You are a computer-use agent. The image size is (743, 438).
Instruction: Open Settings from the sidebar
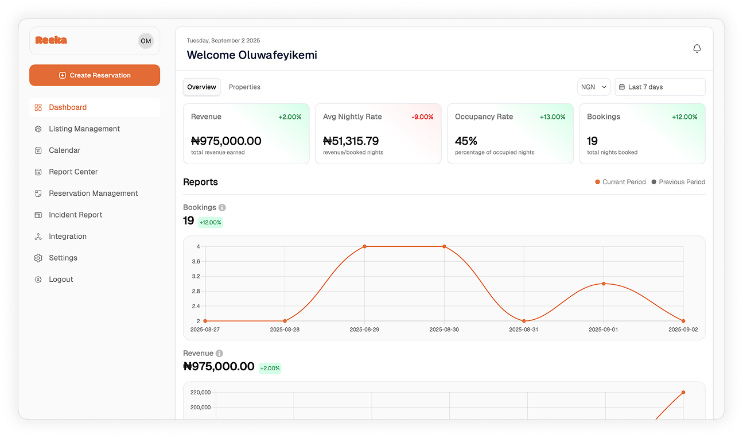pyautogui.click(x=63, y=258)
